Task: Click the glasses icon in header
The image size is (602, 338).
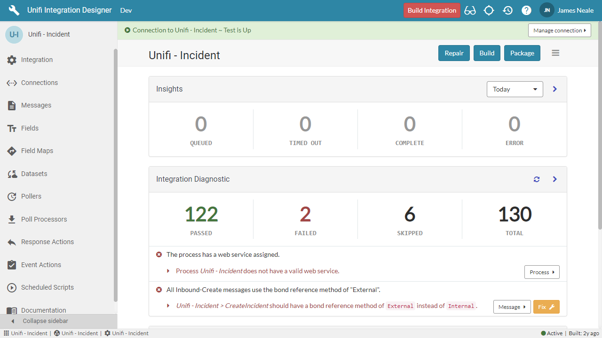Action: coord(470,10)
